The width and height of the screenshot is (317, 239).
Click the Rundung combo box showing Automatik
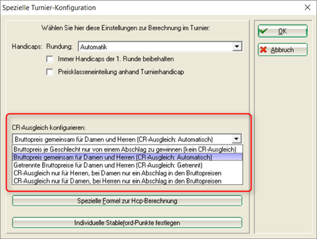pyautogui.click(x=160, y=47)
